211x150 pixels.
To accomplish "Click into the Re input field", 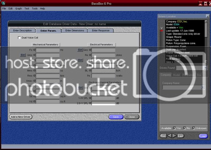I will pyautogui.click(x=103, y=55).
